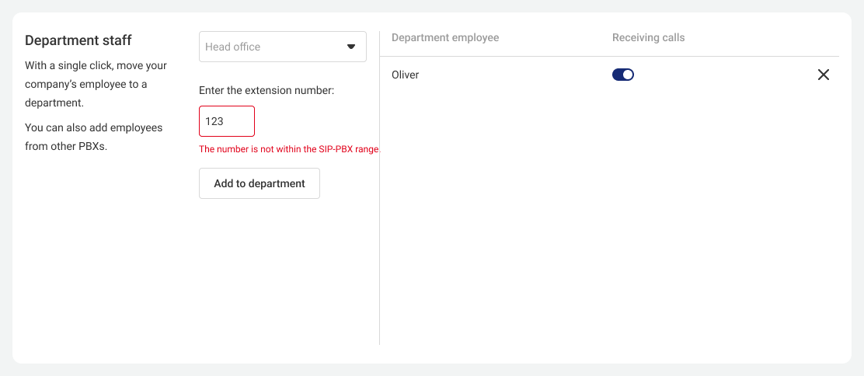Screen dimensions: 864x376
Task: Click the Add to department button
Action: click(x=260, y=183)
